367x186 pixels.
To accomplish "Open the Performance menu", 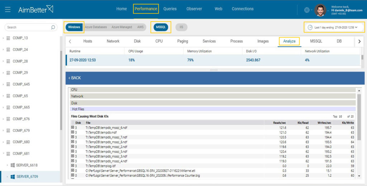I will 146,9.
